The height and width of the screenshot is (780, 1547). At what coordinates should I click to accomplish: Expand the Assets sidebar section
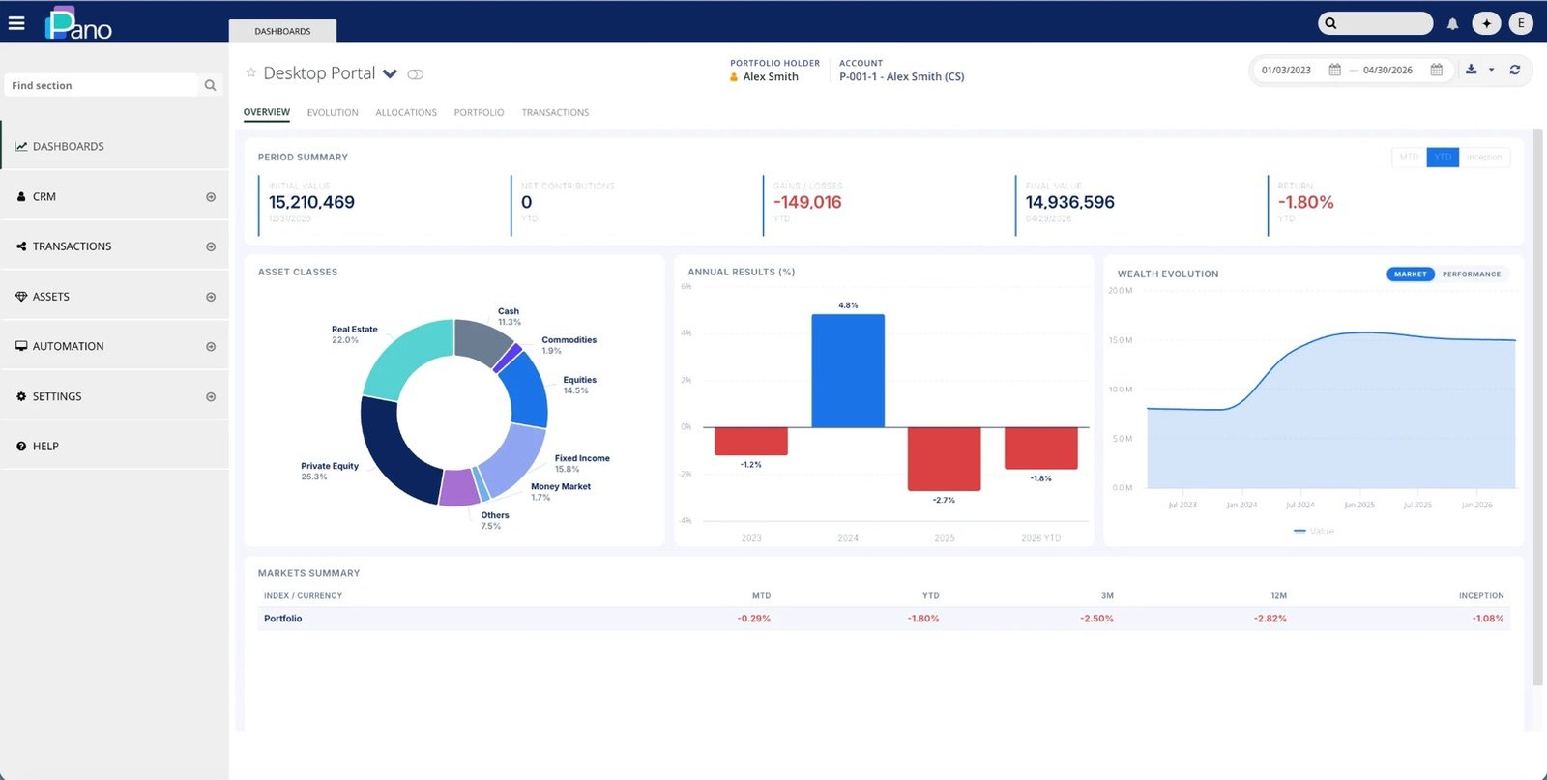[211, 297]
